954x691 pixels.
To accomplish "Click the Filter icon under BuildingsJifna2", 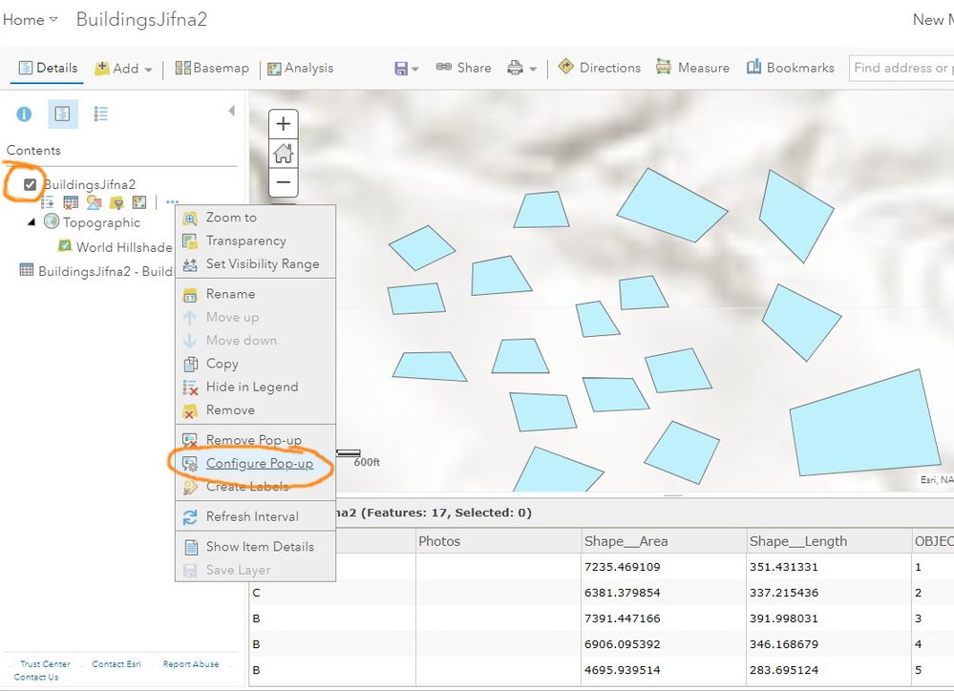I will click(x=117, y=202).
